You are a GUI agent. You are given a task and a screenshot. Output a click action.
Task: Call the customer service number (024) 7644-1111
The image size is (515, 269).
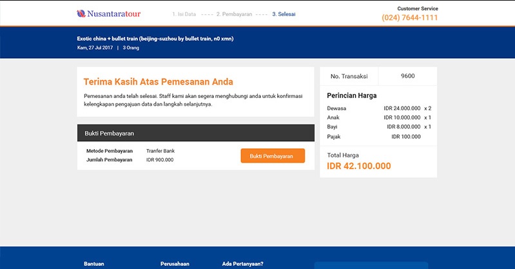pos(409,18)
